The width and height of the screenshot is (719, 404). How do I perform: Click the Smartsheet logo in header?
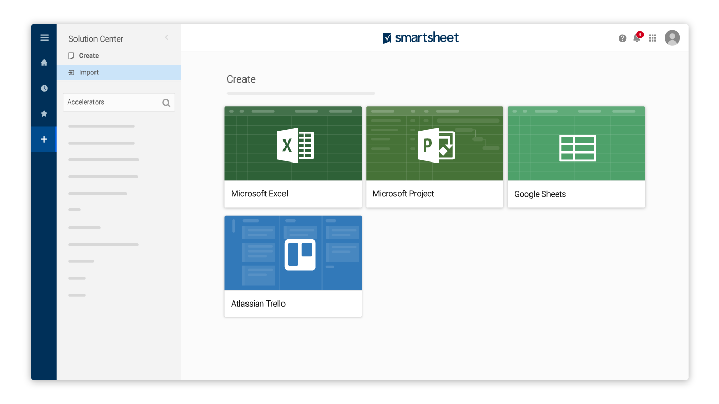pos(421,38)
